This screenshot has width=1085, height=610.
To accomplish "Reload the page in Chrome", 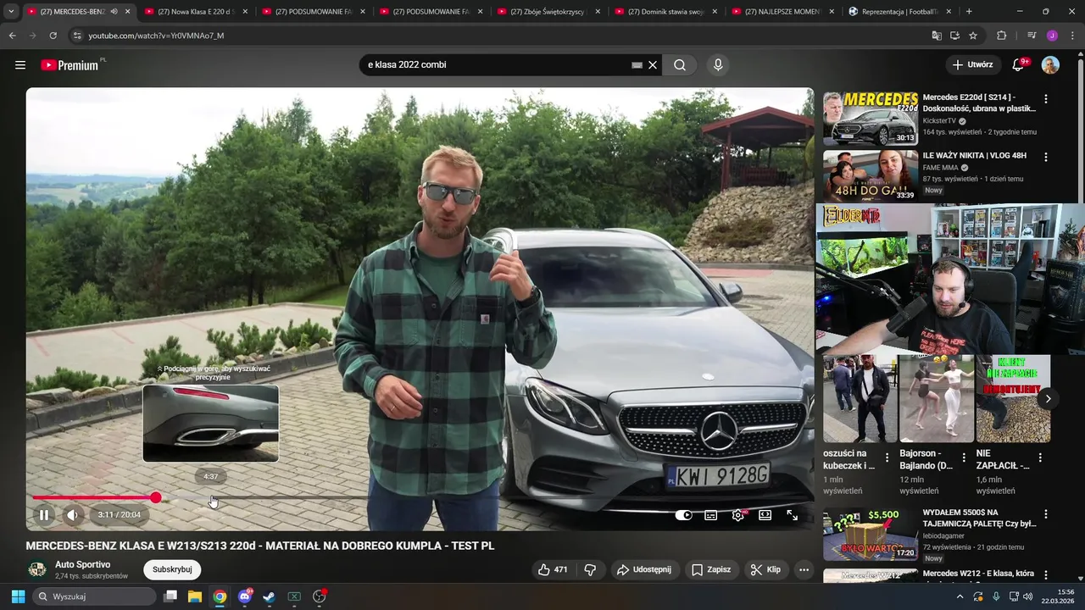I will click(53, 36).
